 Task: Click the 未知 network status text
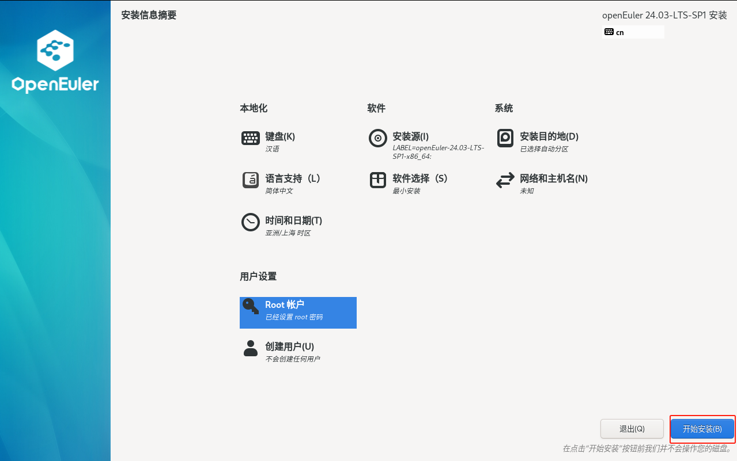527,191
